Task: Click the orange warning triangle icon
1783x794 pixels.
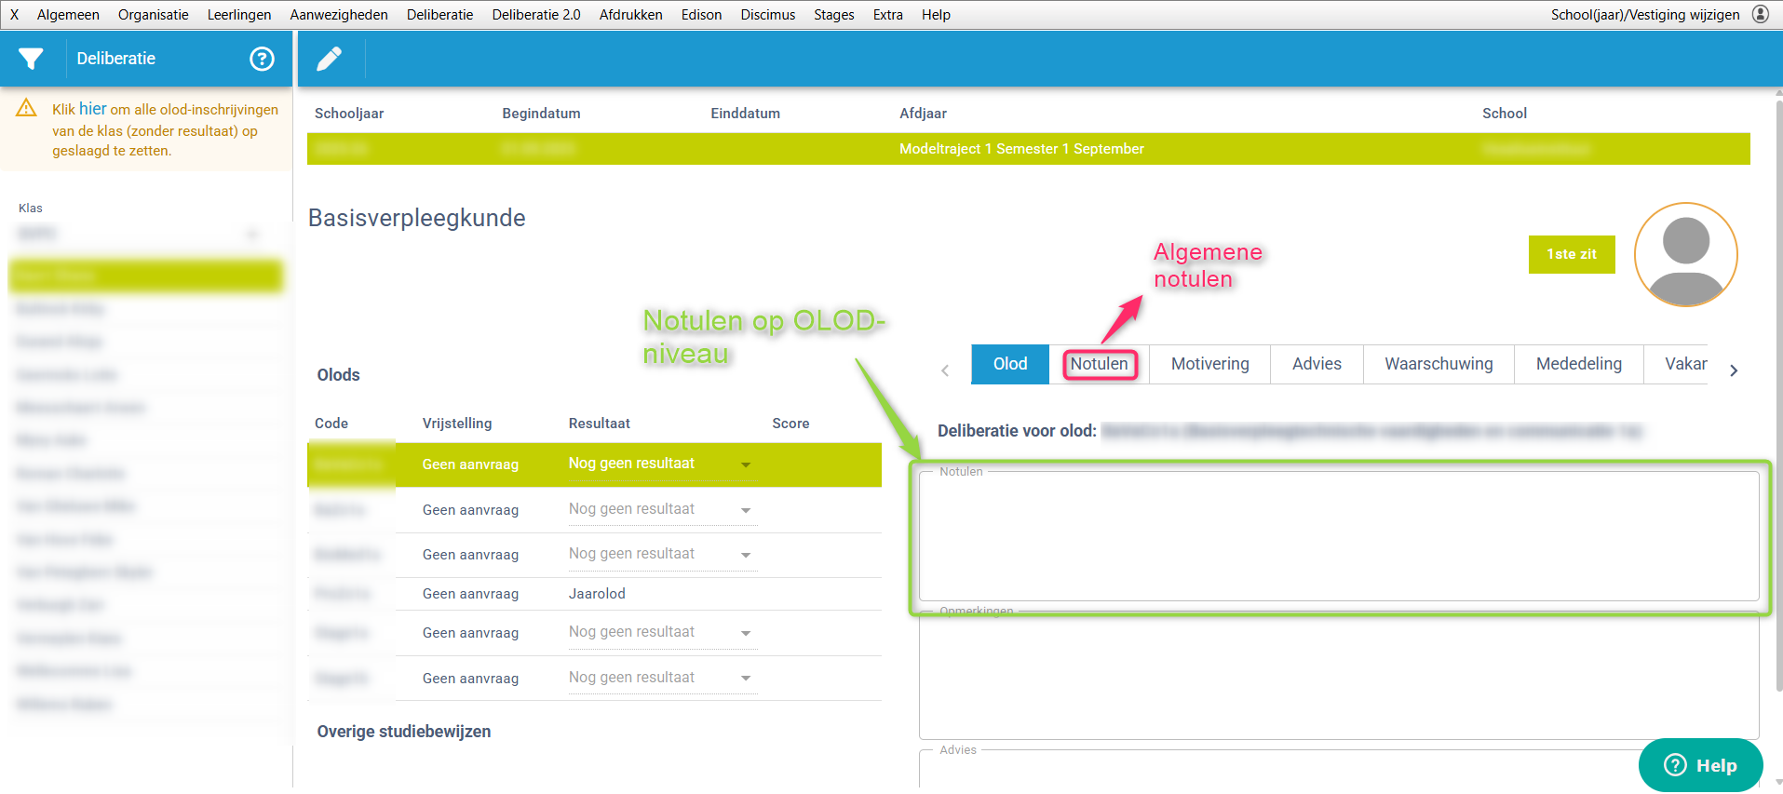Action: [27, 109]
